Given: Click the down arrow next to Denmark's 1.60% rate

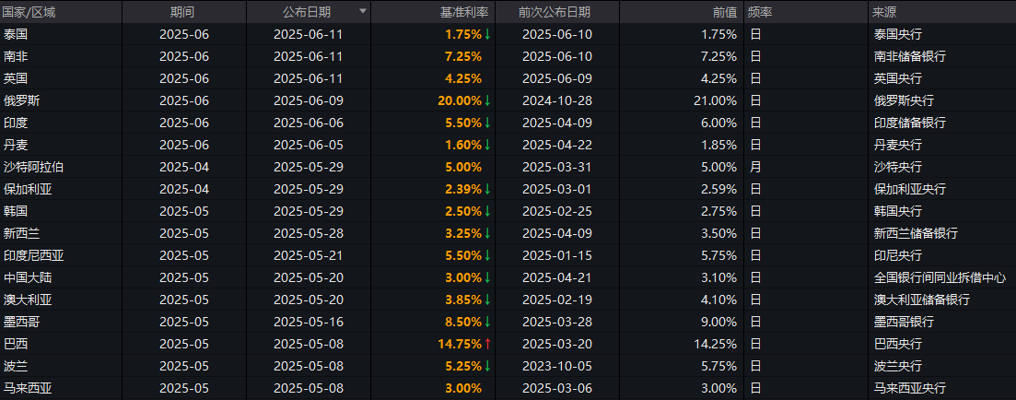Looking at the screenshot, I should point(487,145).
